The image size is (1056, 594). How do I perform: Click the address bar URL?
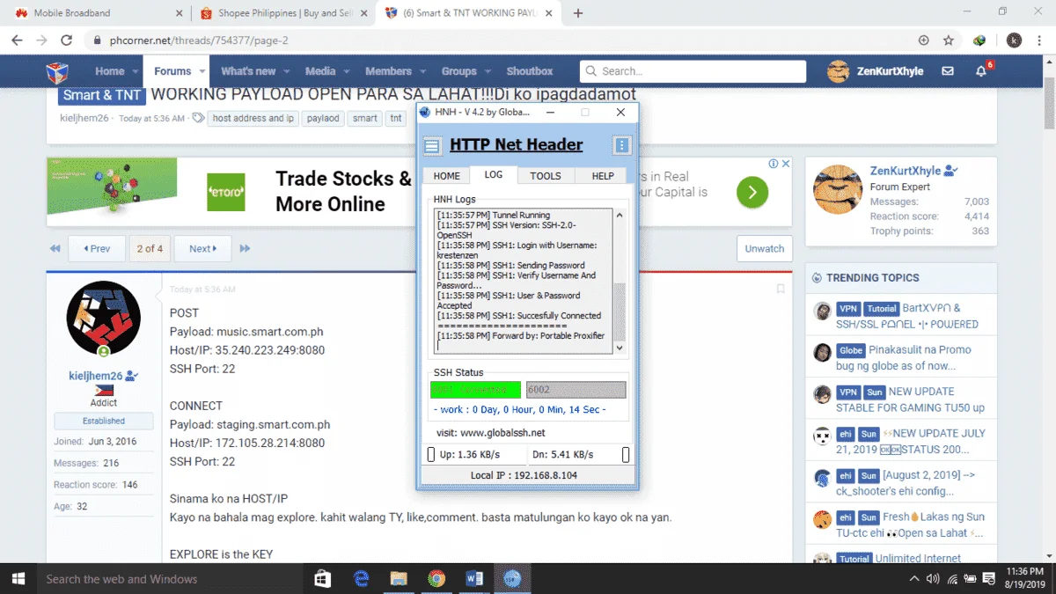point(199,40)
